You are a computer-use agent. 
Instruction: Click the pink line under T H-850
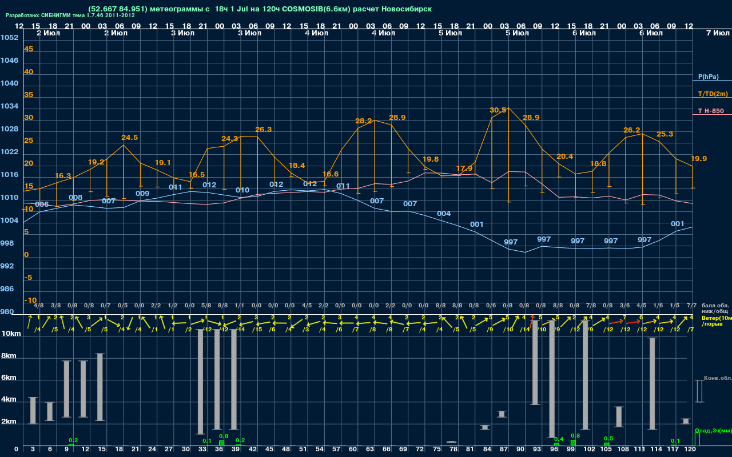tap(712, 115)
